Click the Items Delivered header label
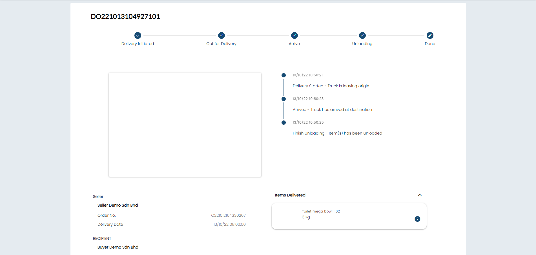Screen dimensions: 536x255 click(x=290, y=195)
